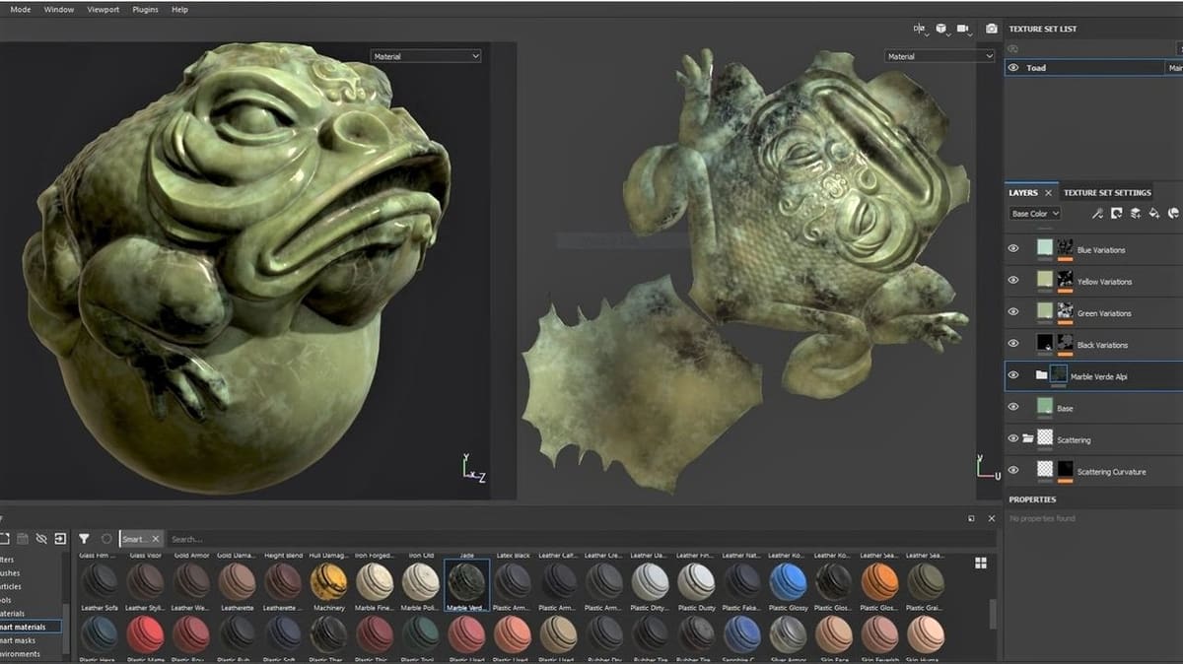1183x664 pixels.
Task: Hide the Black Variations layer
Action: point(1012,344)
